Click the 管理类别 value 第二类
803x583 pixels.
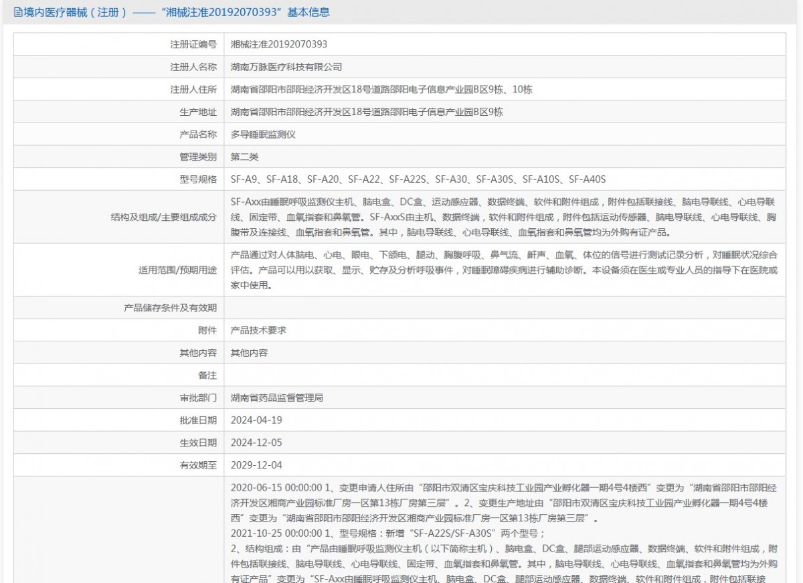pyautogui.click(x=244, y=157)
